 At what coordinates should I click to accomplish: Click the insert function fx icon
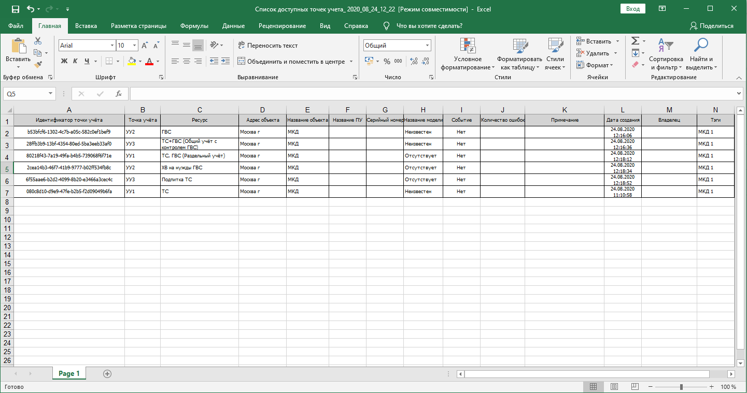pyautogui.click(x=118, y=94)
